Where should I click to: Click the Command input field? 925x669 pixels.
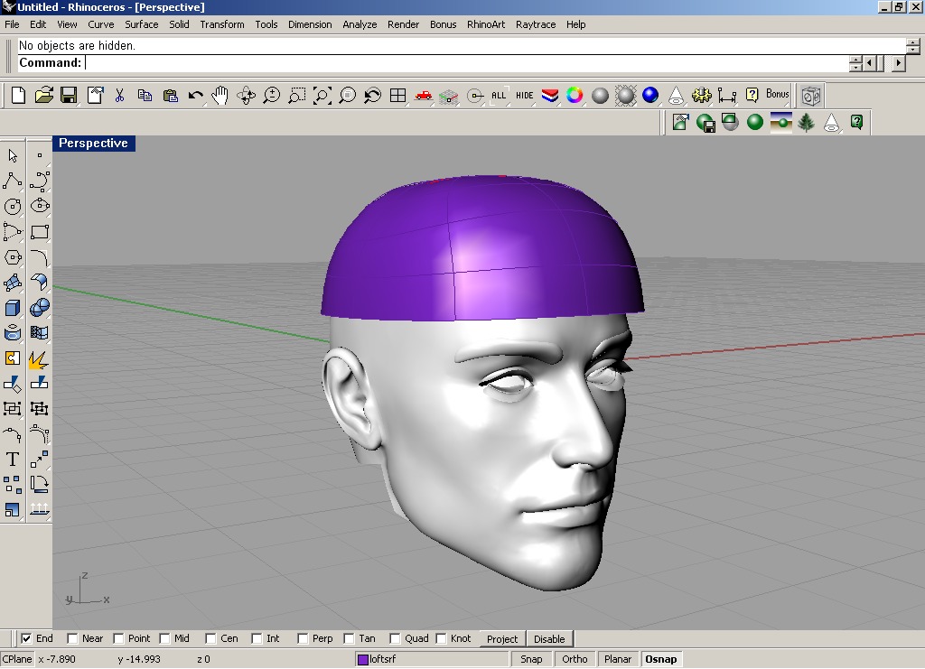[465, 63]
